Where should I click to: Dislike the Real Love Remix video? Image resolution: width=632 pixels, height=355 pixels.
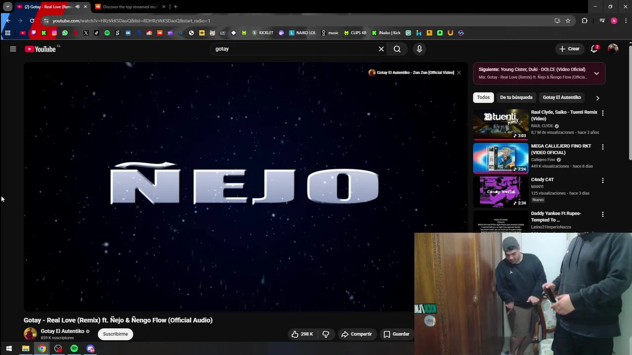tap(326, 334)
